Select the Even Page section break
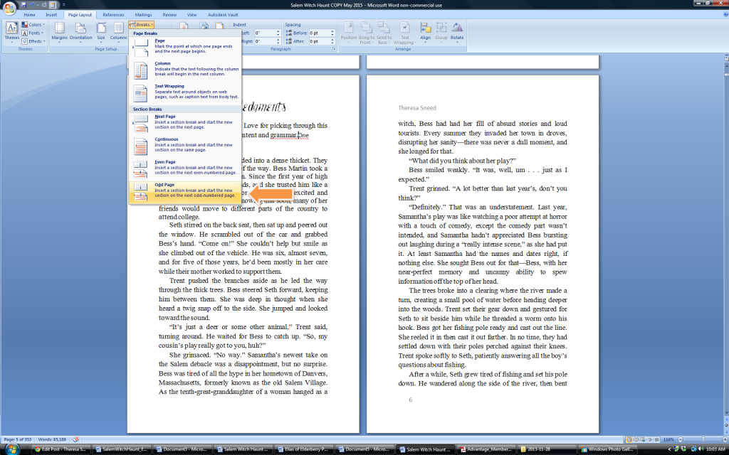Viewport: 729px width, 455px height. tap(186, 168)
